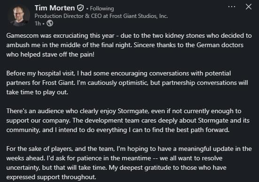Click the word Gamescom starting the post
The height and width of the screenshot is (182, 259).
[x=22, y=35]
